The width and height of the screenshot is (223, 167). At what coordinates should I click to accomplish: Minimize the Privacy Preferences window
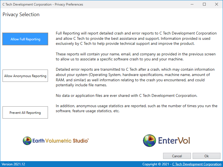coord(192,4)
